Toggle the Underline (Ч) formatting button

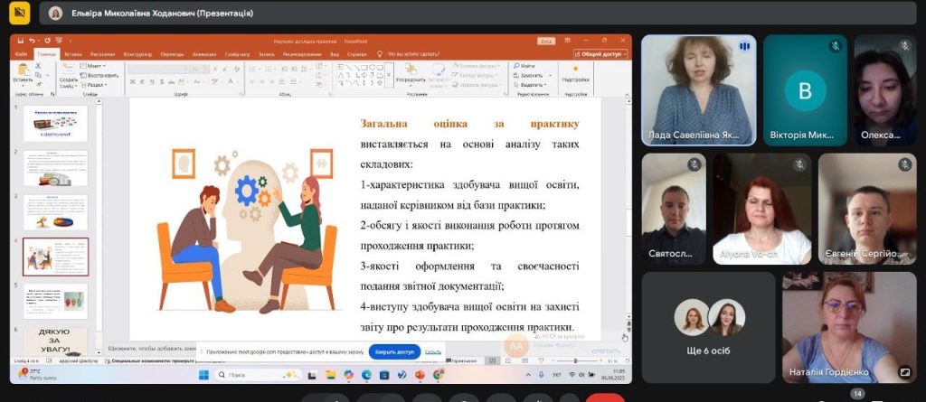(152, 81)
